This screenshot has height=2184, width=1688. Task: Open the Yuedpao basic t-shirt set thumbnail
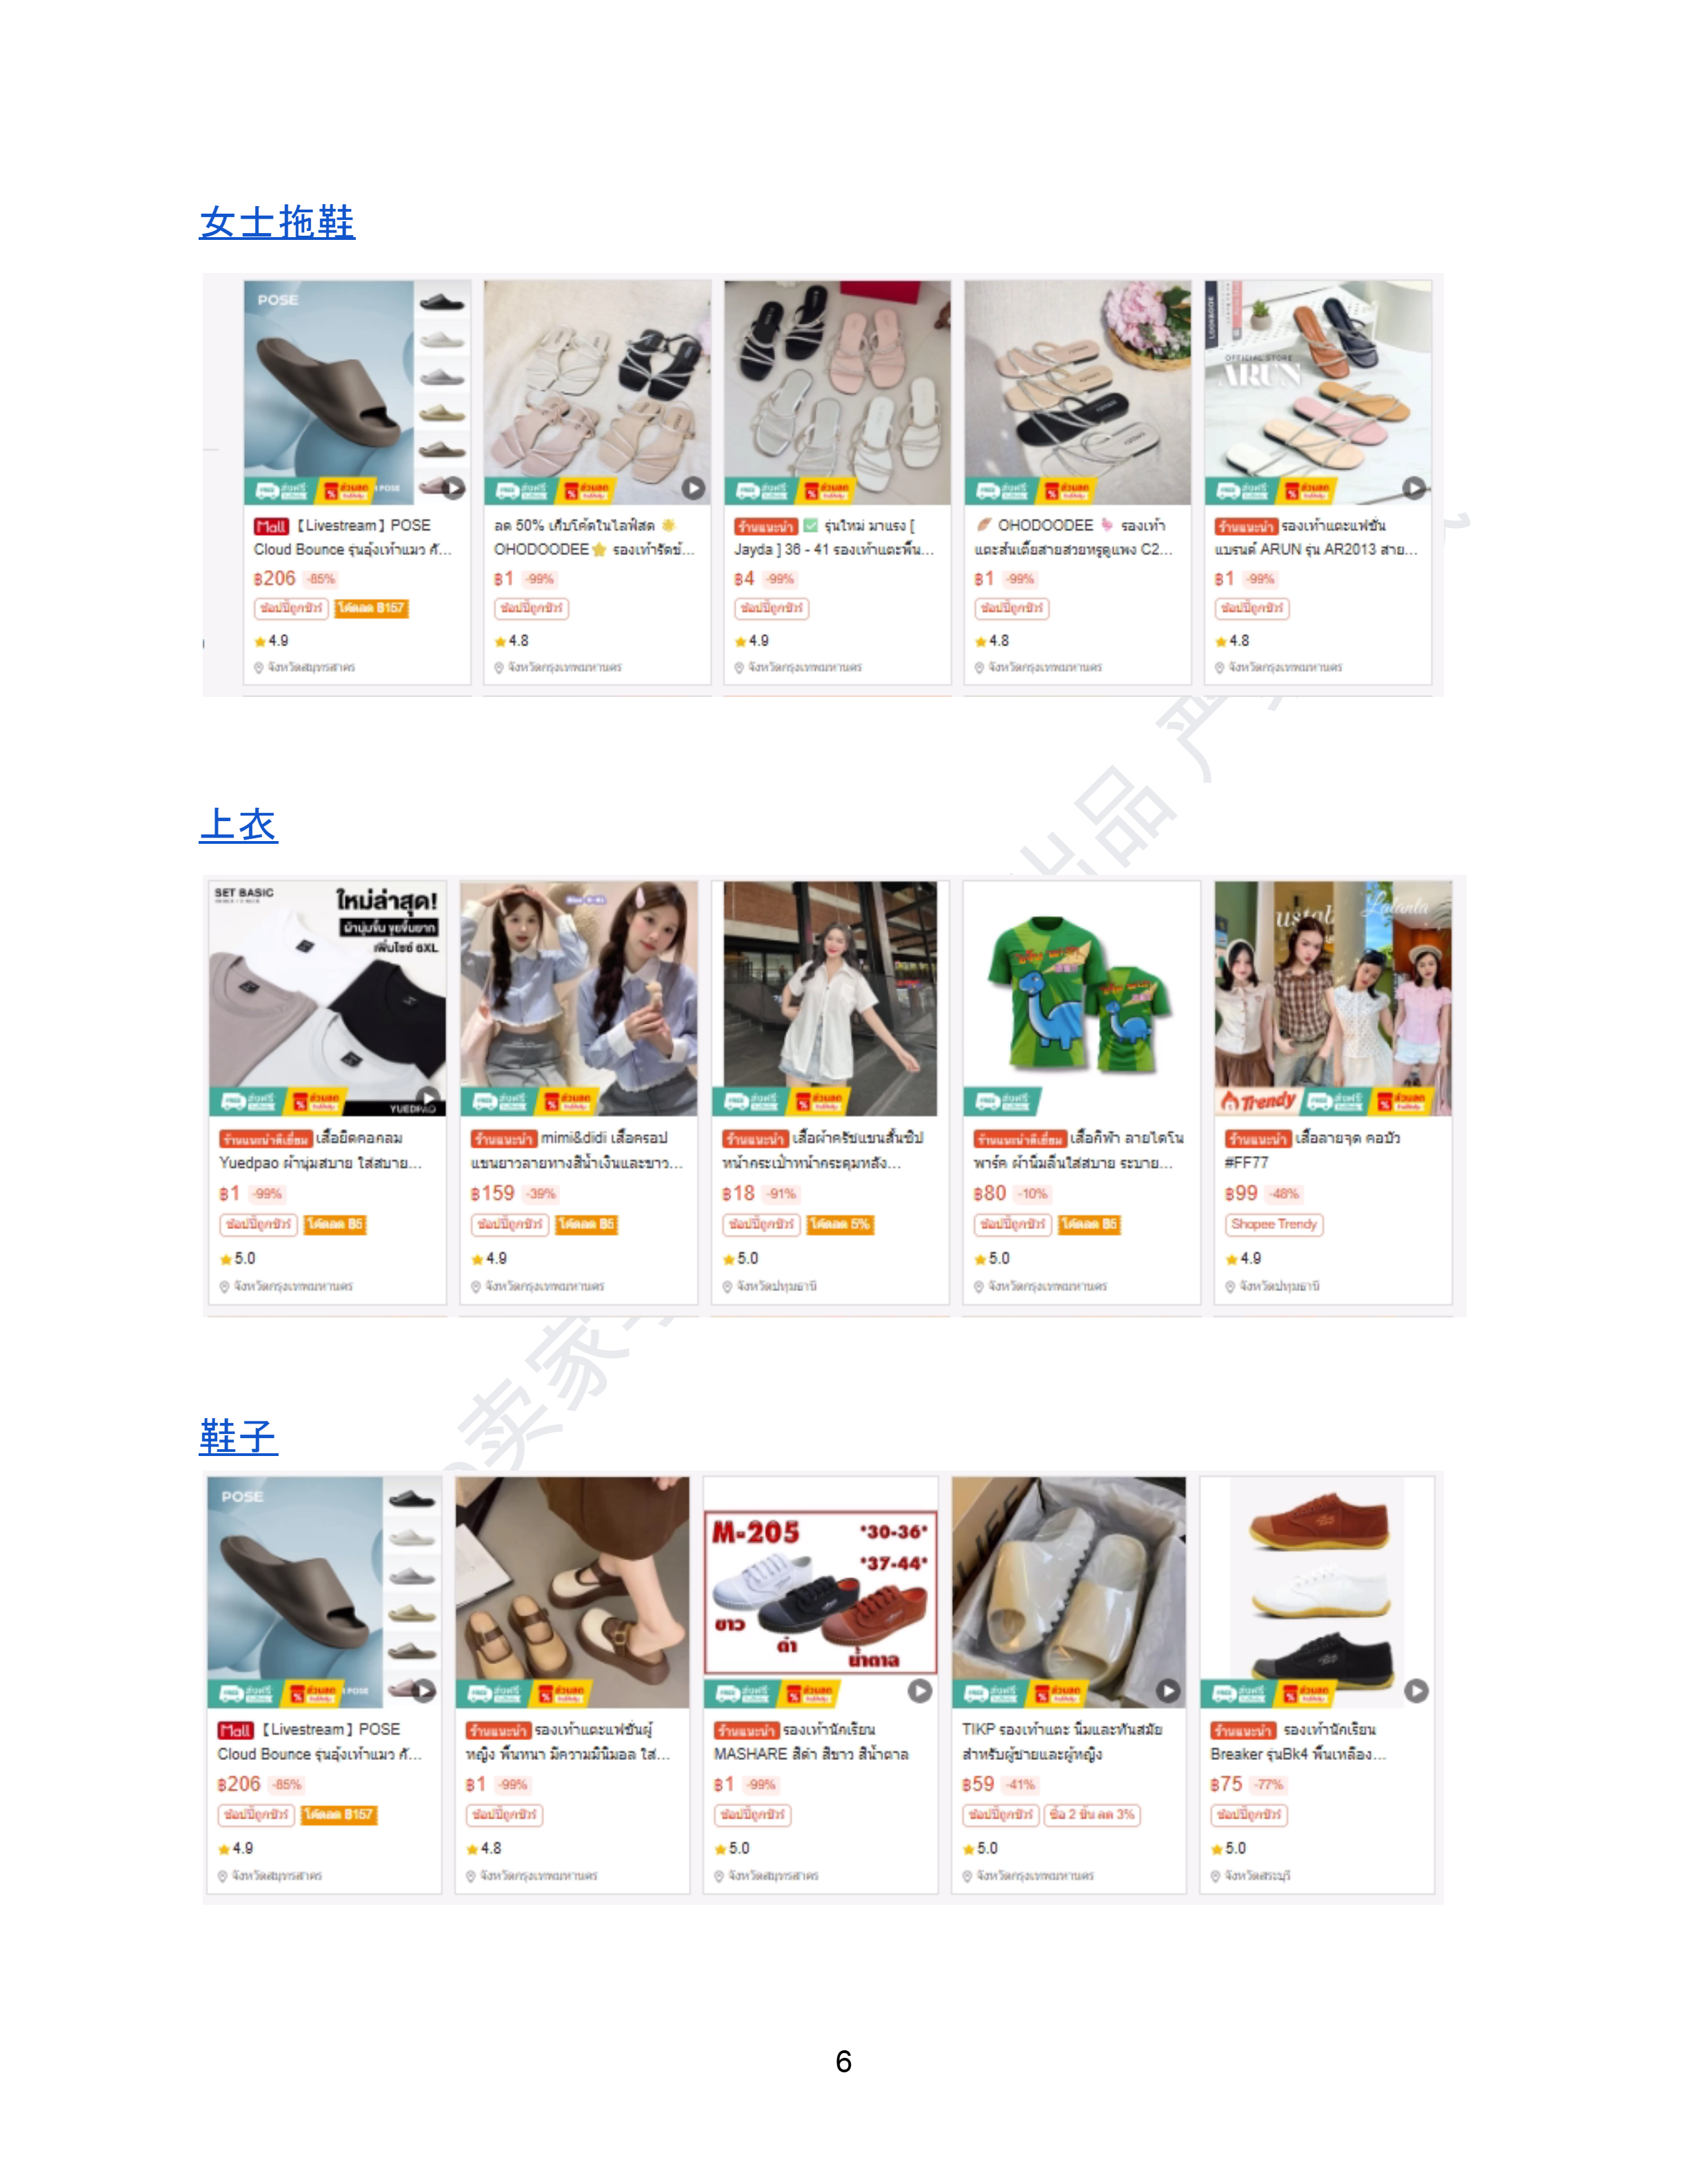(x=327, y=998)
